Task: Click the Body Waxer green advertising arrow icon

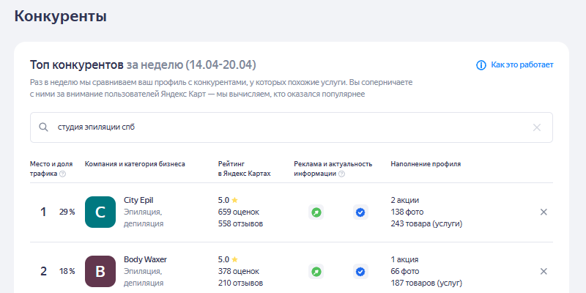Action: 316,271
